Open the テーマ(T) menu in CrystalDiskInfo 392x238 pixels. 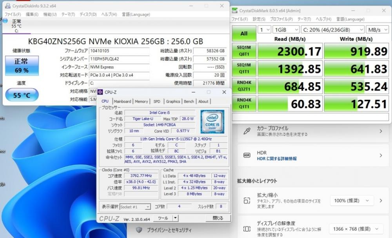click(x=68, y=14)
